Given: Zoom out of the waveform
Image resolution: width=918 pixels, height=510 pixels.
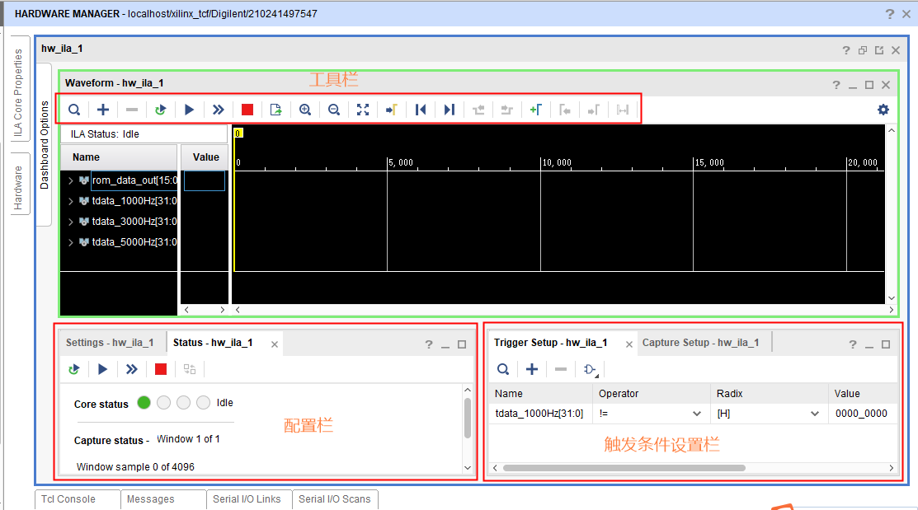Looking at the screenshot, I should [x=334, y=110].
